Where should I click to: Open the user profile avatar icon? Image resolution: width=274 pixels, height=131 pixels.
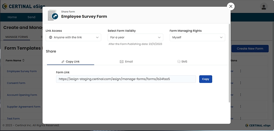(264, 7)
